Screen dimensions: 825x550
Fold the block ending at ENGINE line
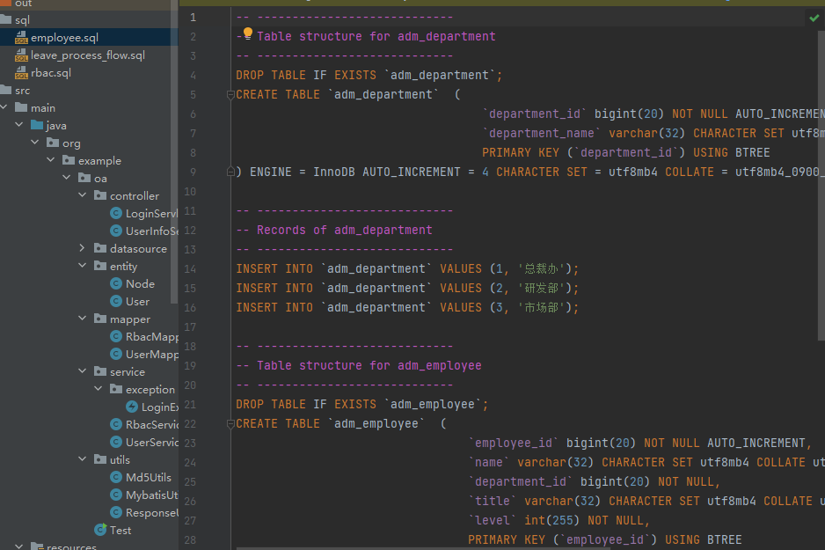232,172
